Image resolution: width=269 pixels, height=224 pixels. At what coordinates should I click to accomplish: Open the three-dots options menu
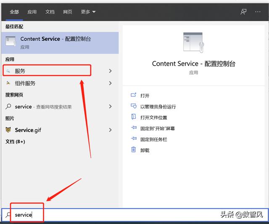click(x=258, y=12)
